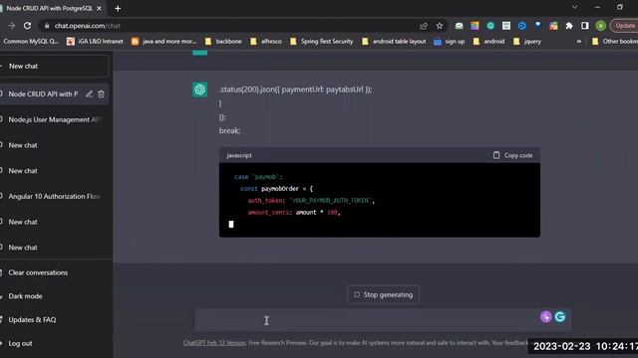This screenshot has width=638, height=358.
Task: Show more bookmarks with the double chevron
Action: click(578, 41)
